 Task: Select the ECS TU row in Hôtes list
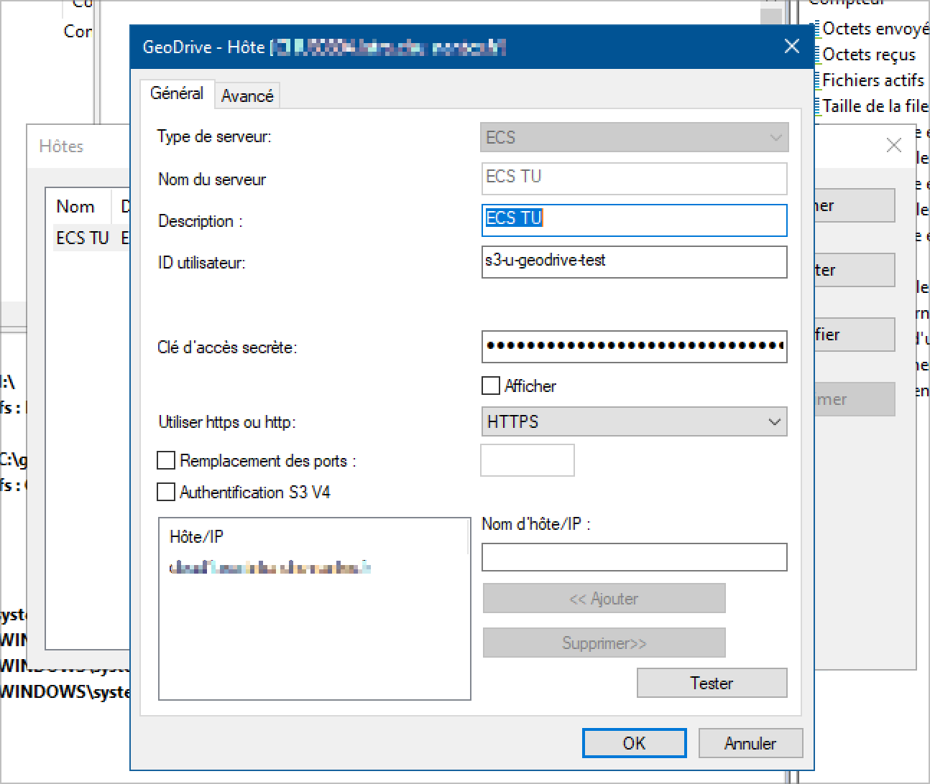pos(82,238)
